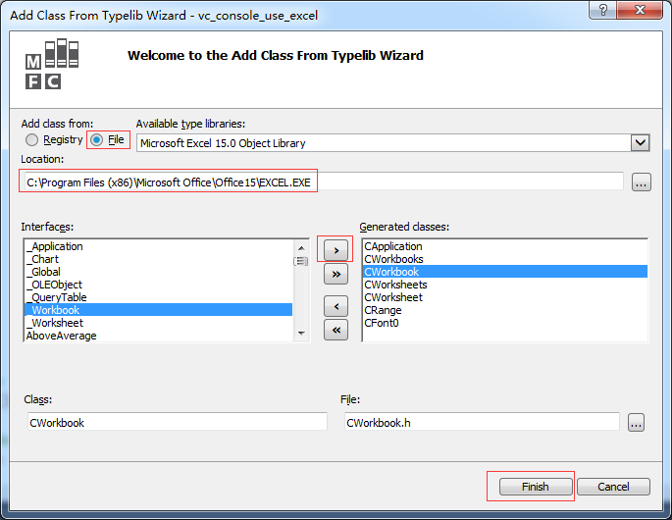Click the Location path text field
The image size is (672, 520).
[324, 182]
